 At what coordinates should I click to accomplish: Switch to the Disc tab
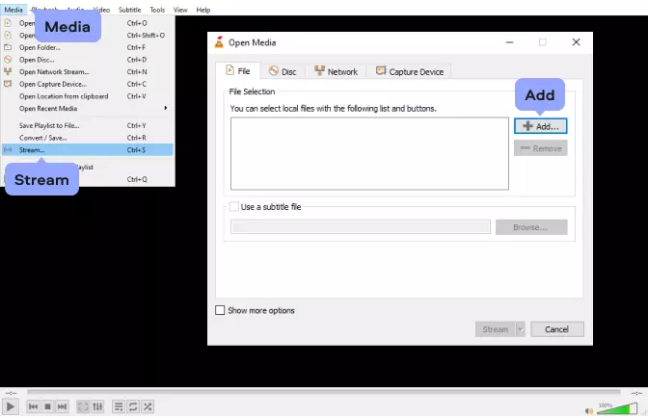point(283,71)
